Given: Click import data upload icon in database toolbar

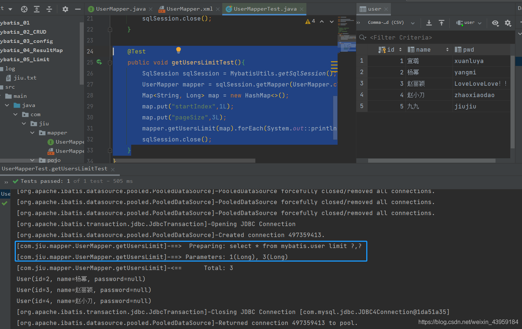Looking at the screenshot, I should coord(442,23).
